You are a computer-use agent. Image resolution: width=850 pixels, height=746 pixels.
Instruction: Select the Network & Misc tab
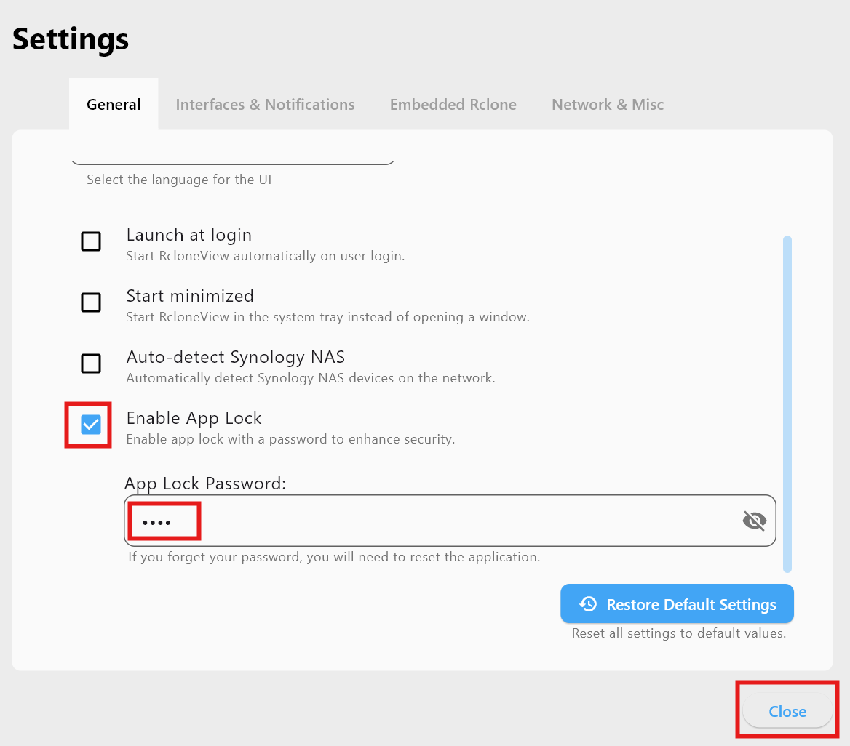pos(608,104)
